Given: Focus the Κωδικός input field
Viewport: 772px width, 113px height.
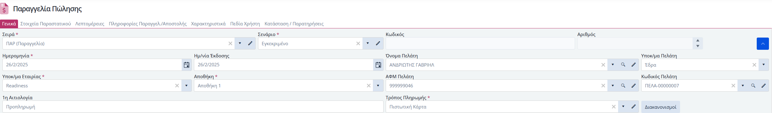Looking at the screenshot, I should pos(480,43).
